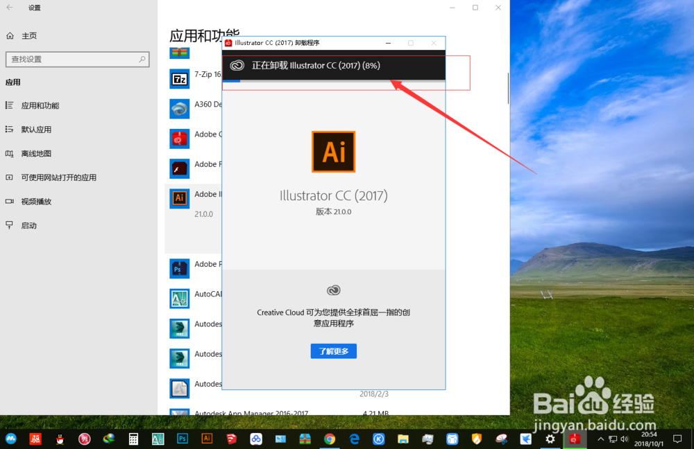Select the 7-Zip icon in the app list
This screenshot has height=449, width=694.
coord(179,78)
